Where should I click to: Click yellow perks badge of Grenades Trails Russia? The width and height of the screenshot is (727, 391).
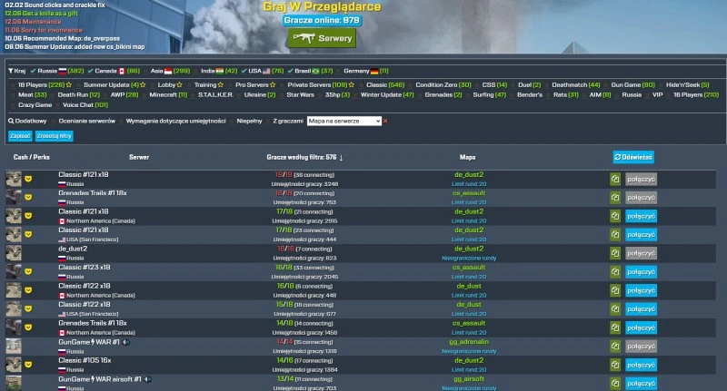(28, 197)
